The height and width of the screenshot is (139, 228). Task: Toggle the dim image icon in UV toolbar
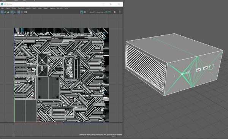click(x=85, y=12)
